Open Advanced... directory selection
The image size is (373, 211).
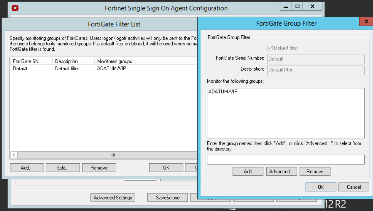coord(281,172)
